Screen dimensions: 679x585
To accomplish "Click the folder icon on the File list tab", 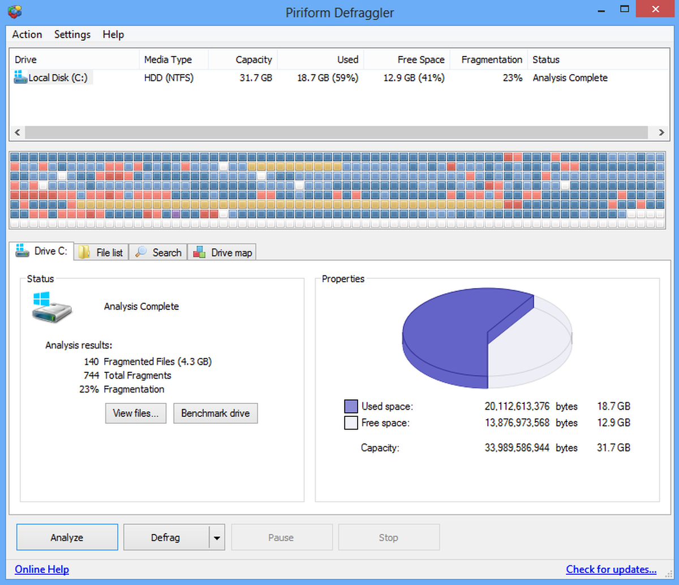I will 84,252.
